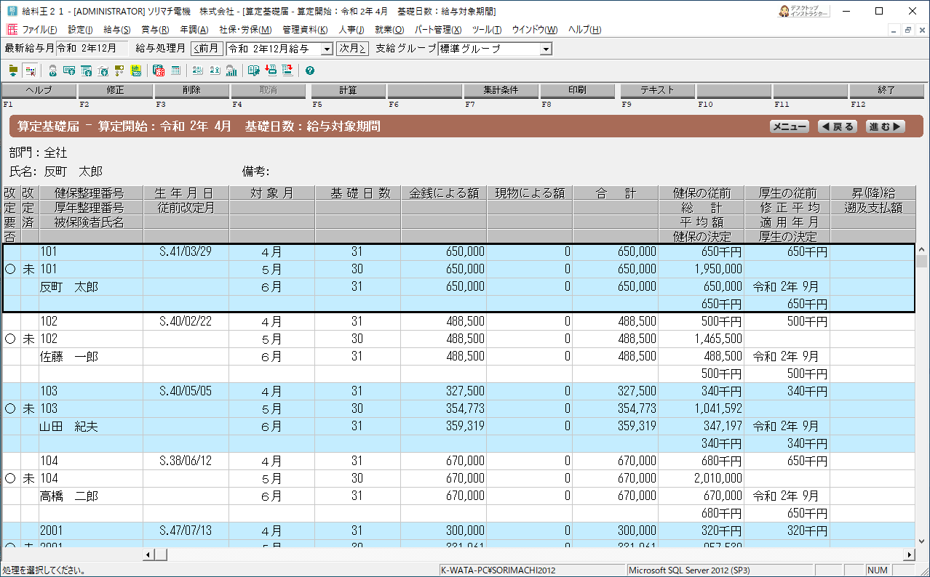This screenshot has width=930, height=577.
Task: Open the パート管理(X) menu
Action: click(x=438, y=30)
